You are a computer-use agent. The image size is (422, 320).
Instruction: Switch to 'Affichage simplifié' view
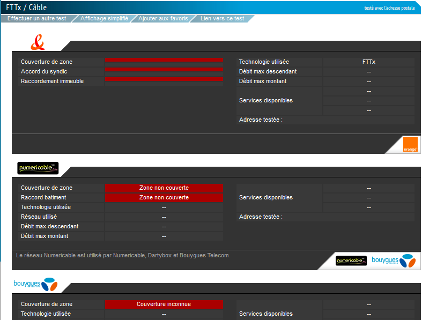click(x=104, y=18)
